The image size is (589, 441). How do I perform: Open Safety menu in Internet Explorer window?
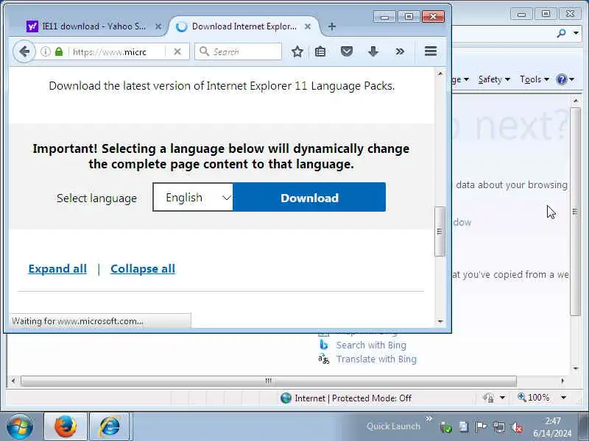click(x=493, y=79)
